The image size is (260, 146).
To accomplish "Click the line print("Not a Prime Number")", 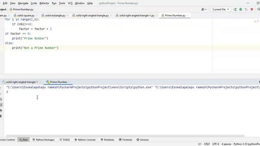I will [35, 48].
